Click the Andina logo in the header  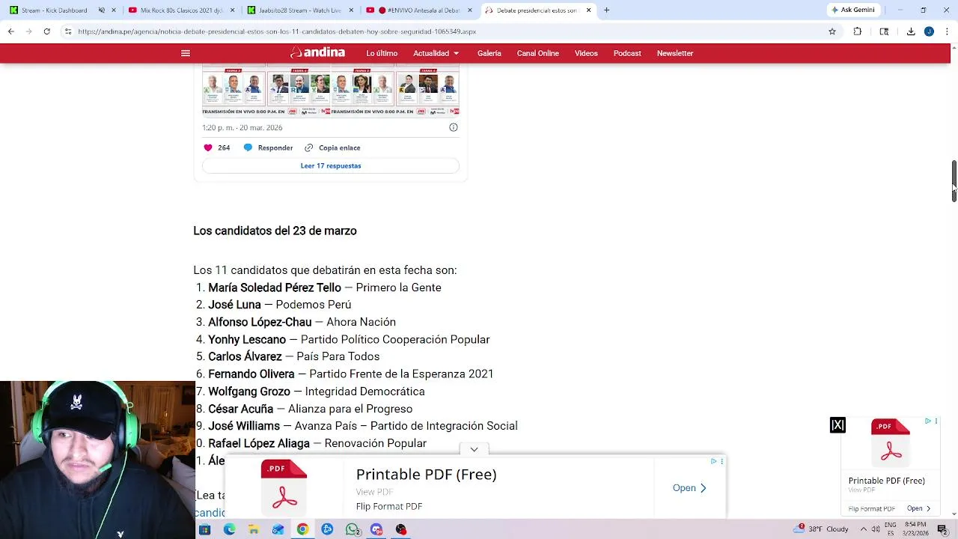[x=318, y=52]
